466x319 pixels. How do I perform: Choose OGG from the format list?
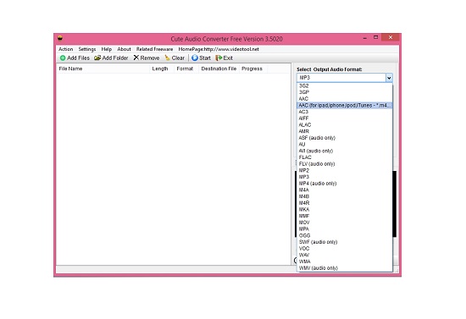coord(345,235)
